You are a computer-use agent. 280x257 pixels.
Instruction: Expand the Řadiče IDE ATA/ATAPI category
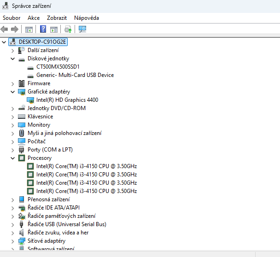[13, 208]
